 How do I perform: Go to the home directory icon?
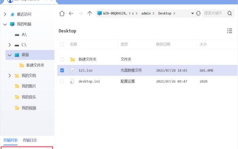click(x=62, y=13)
